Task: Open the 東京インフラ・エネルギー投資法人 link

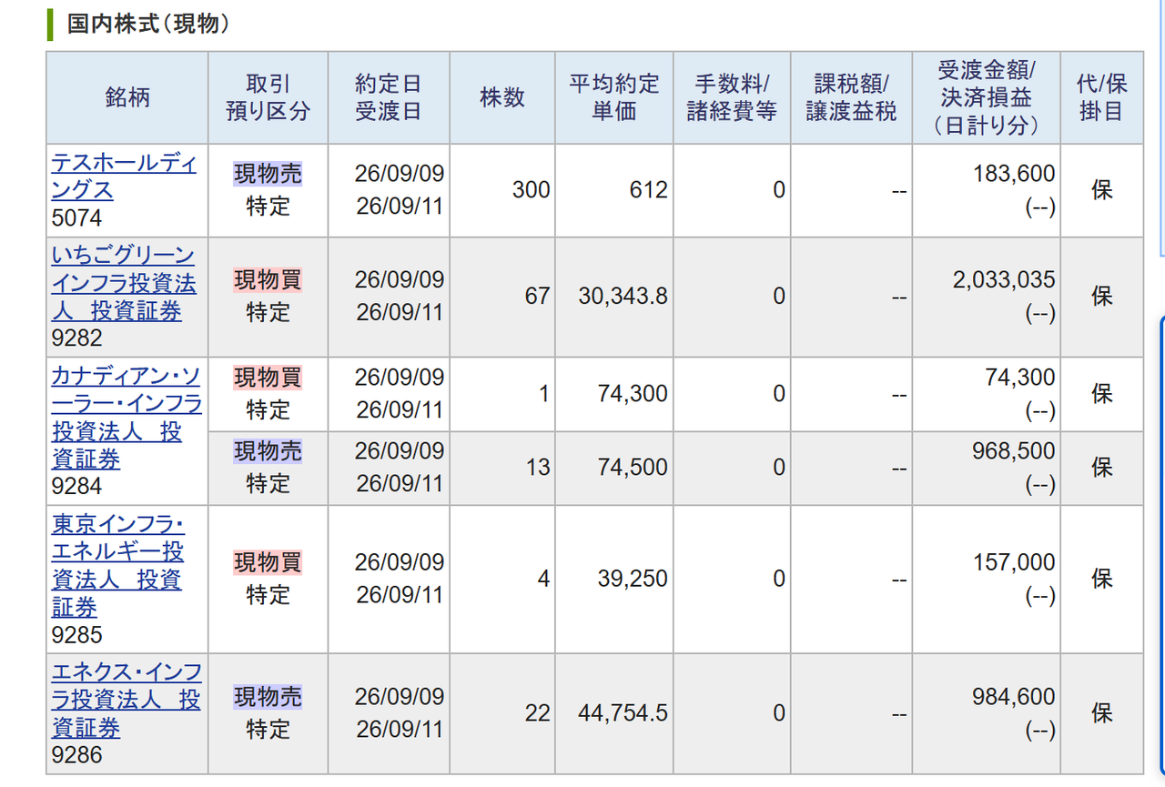Action: (118, 565)
